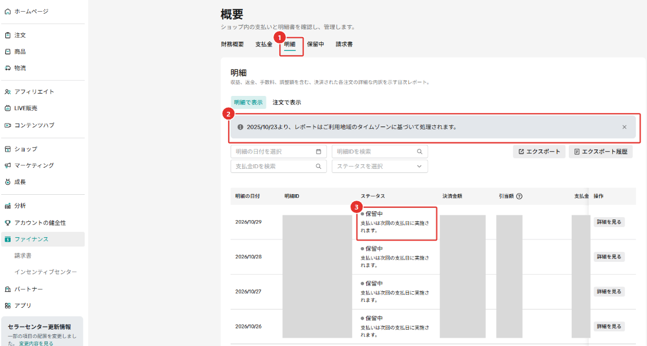
Task: Click the アカウントの健全性 trophy icon
Action: 8,222
